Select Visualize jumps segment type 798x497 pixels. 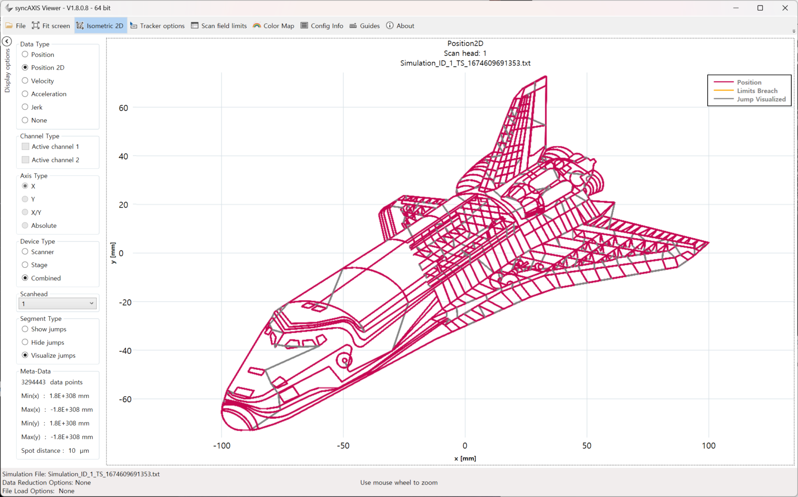click(25, 355)
